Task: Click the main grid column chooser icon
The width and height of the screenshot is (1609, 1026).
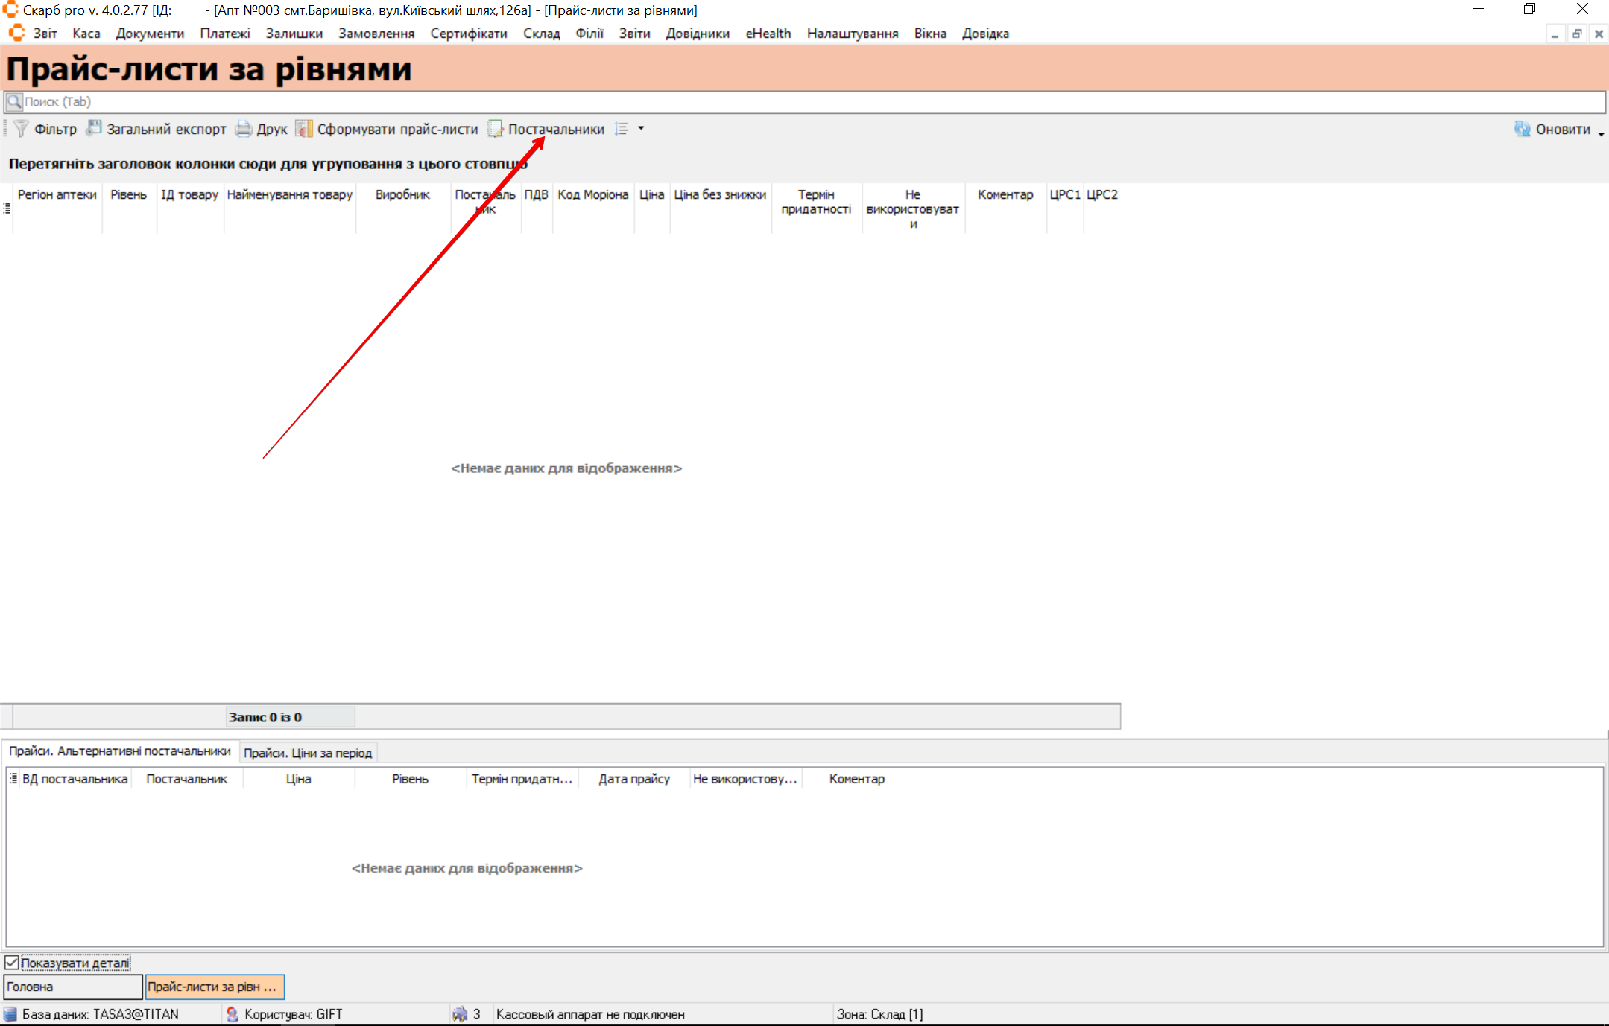Action: (x=7, y=209)
